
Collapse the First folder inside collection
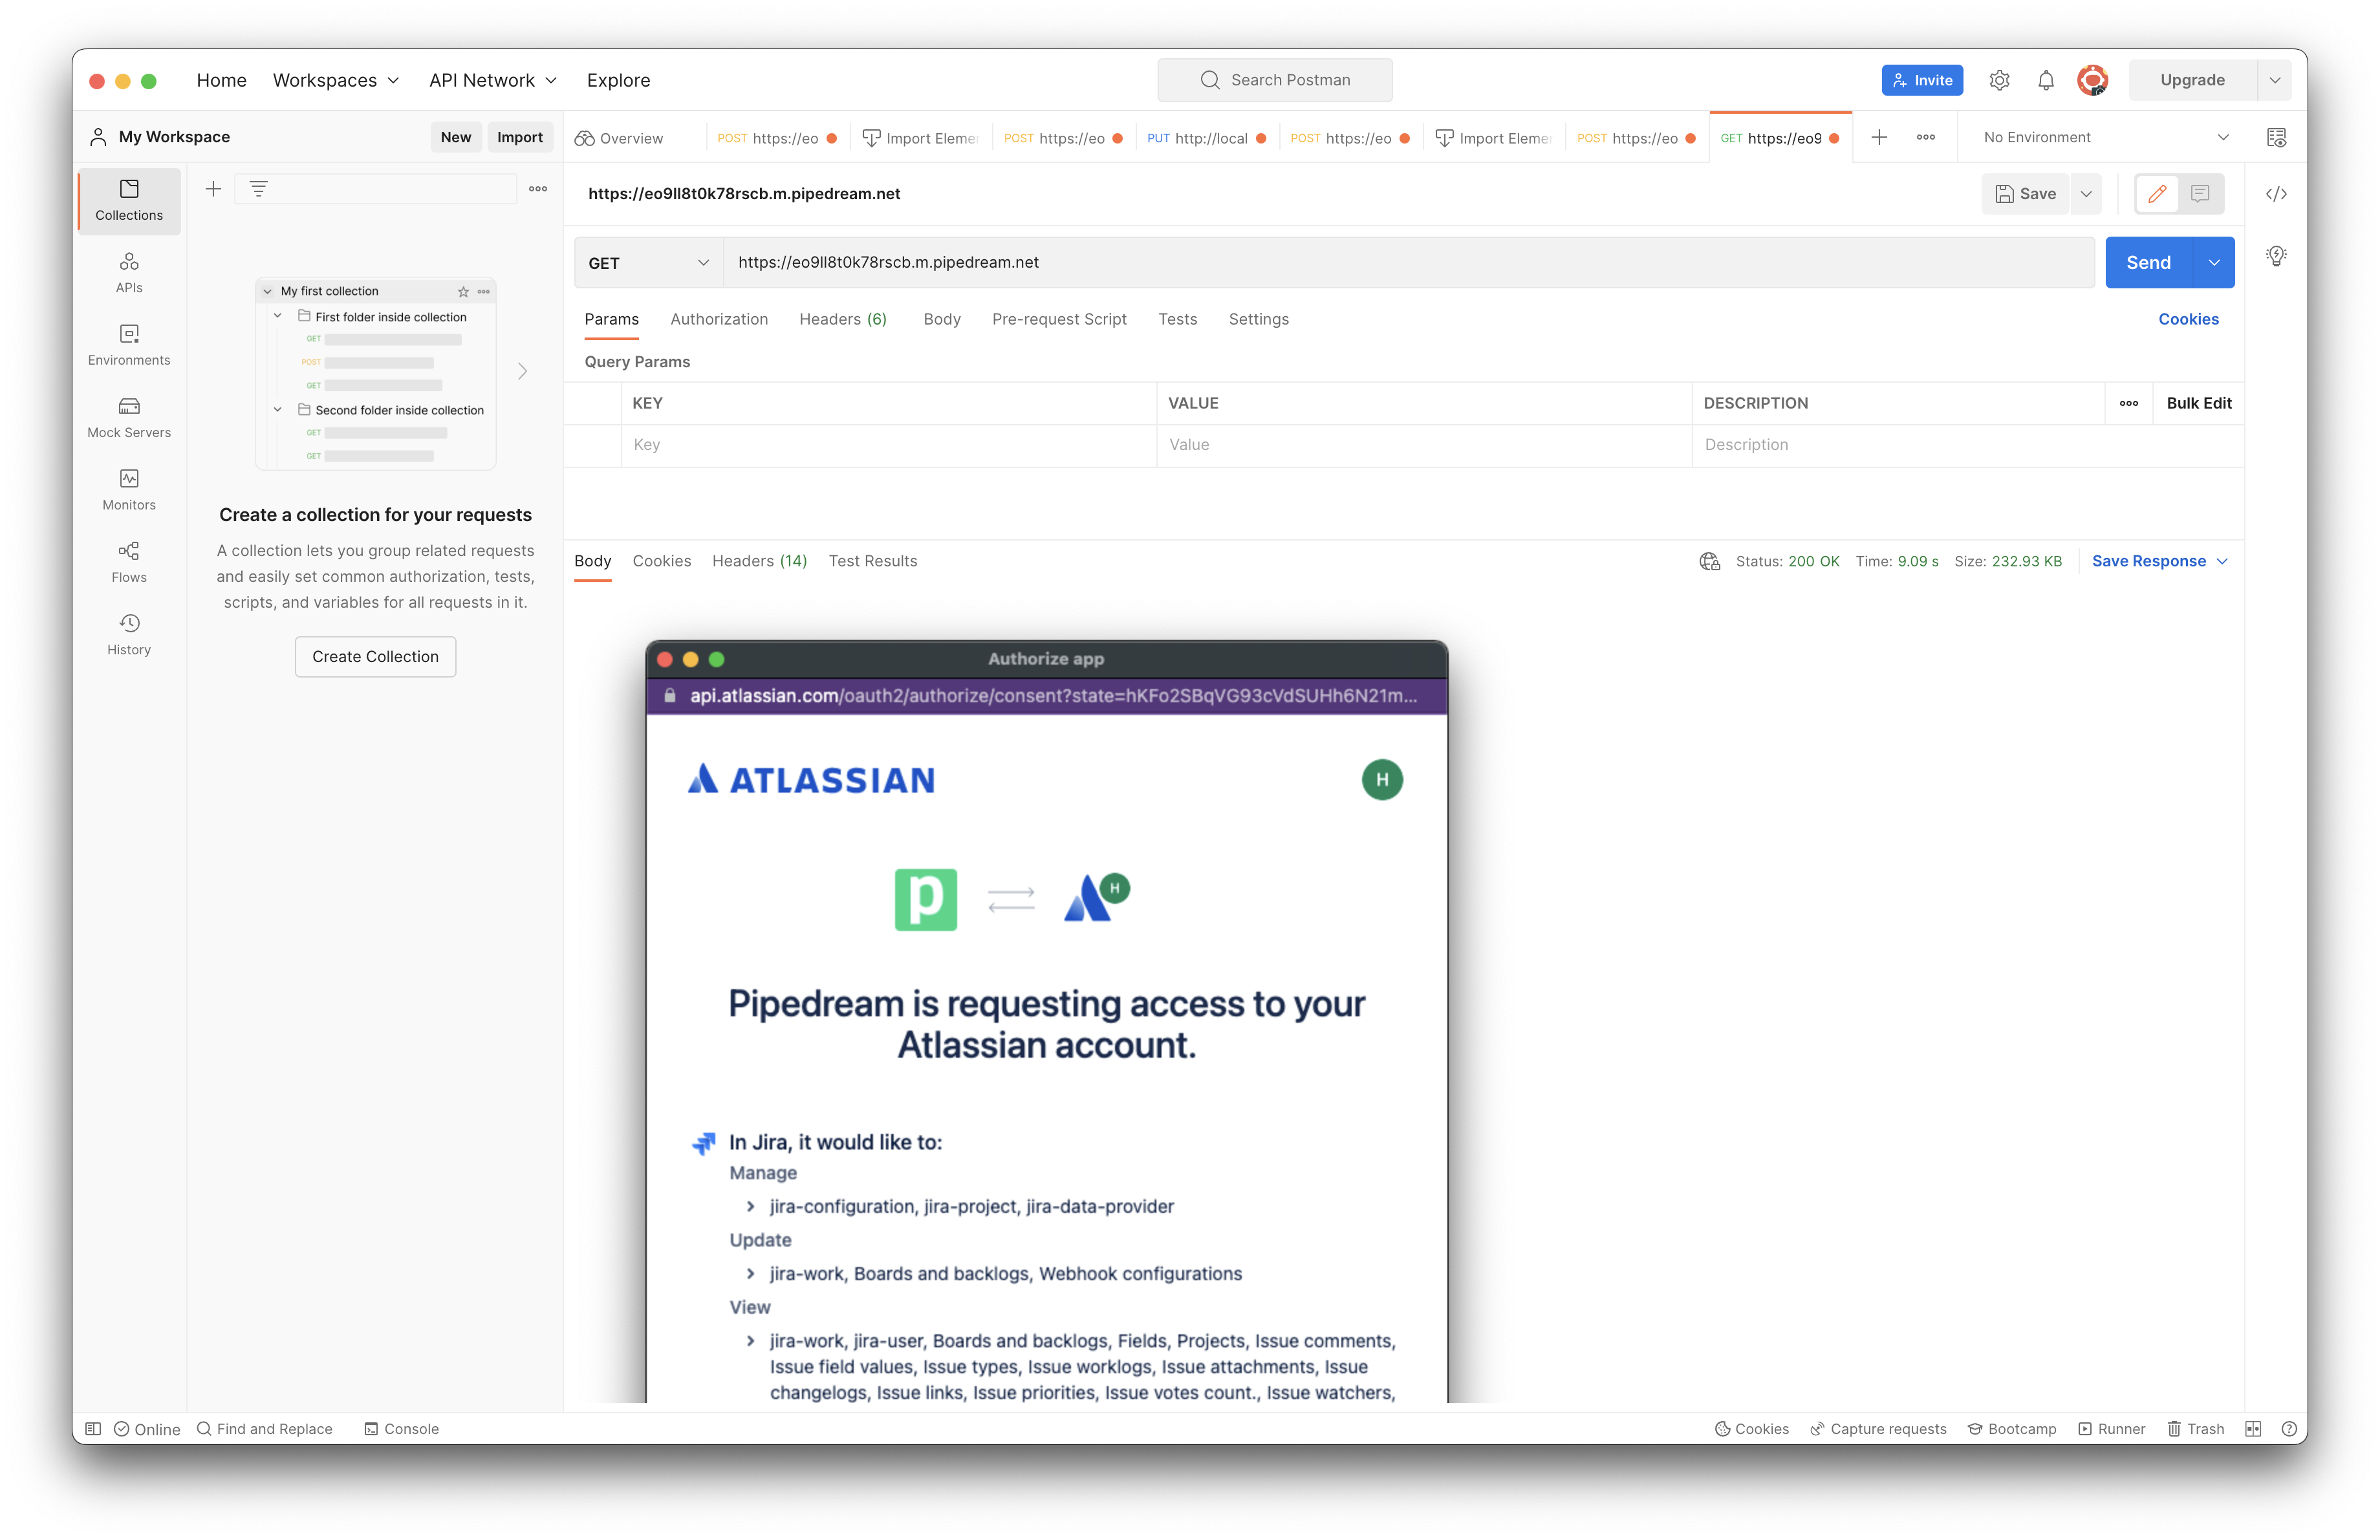(x=278, y=315)
